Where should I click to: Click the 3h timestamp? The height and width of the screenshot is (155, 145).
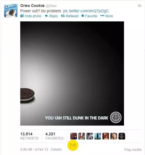tap(139, 6)
